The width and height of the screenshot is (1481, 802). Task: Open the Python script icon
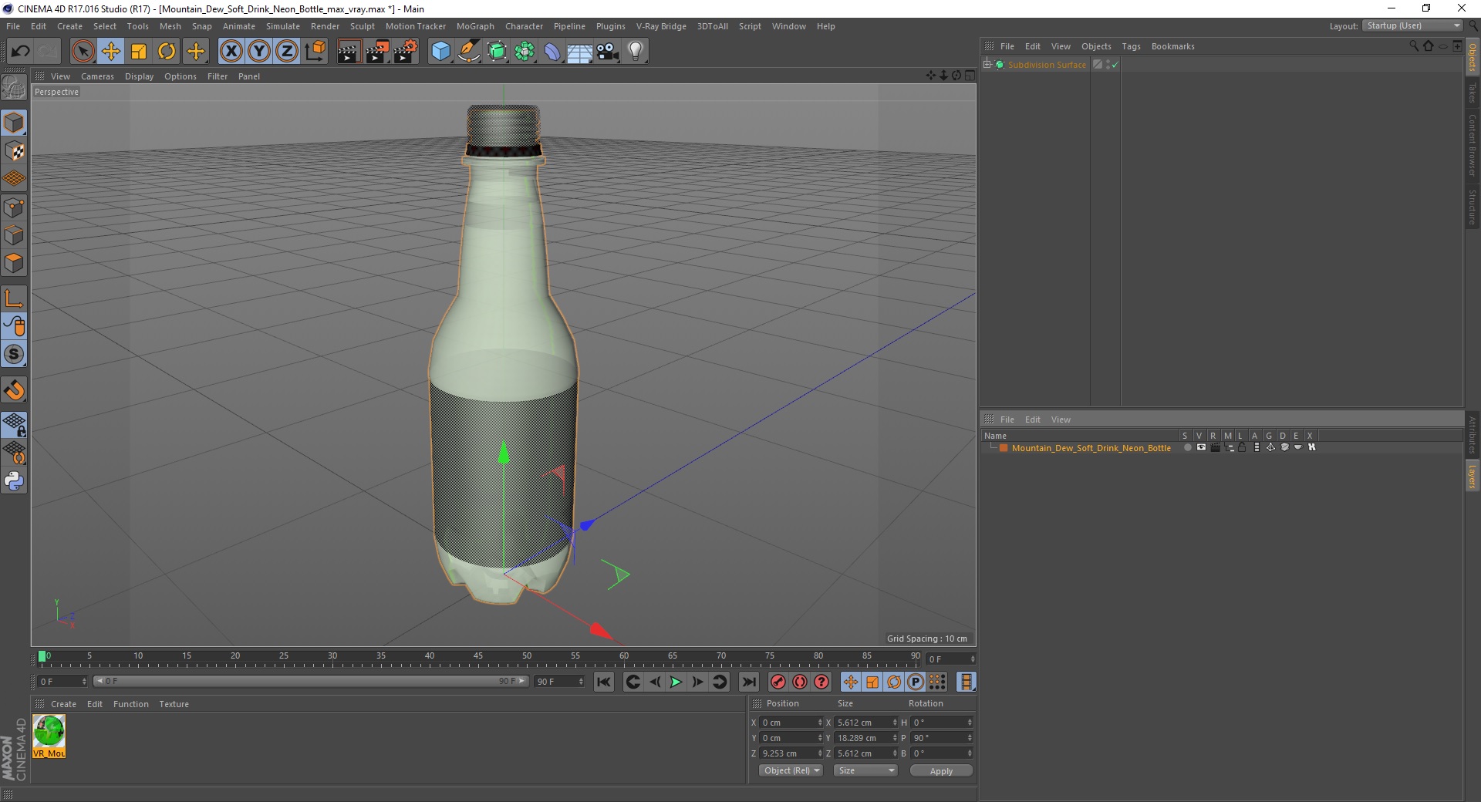(14, 481)
